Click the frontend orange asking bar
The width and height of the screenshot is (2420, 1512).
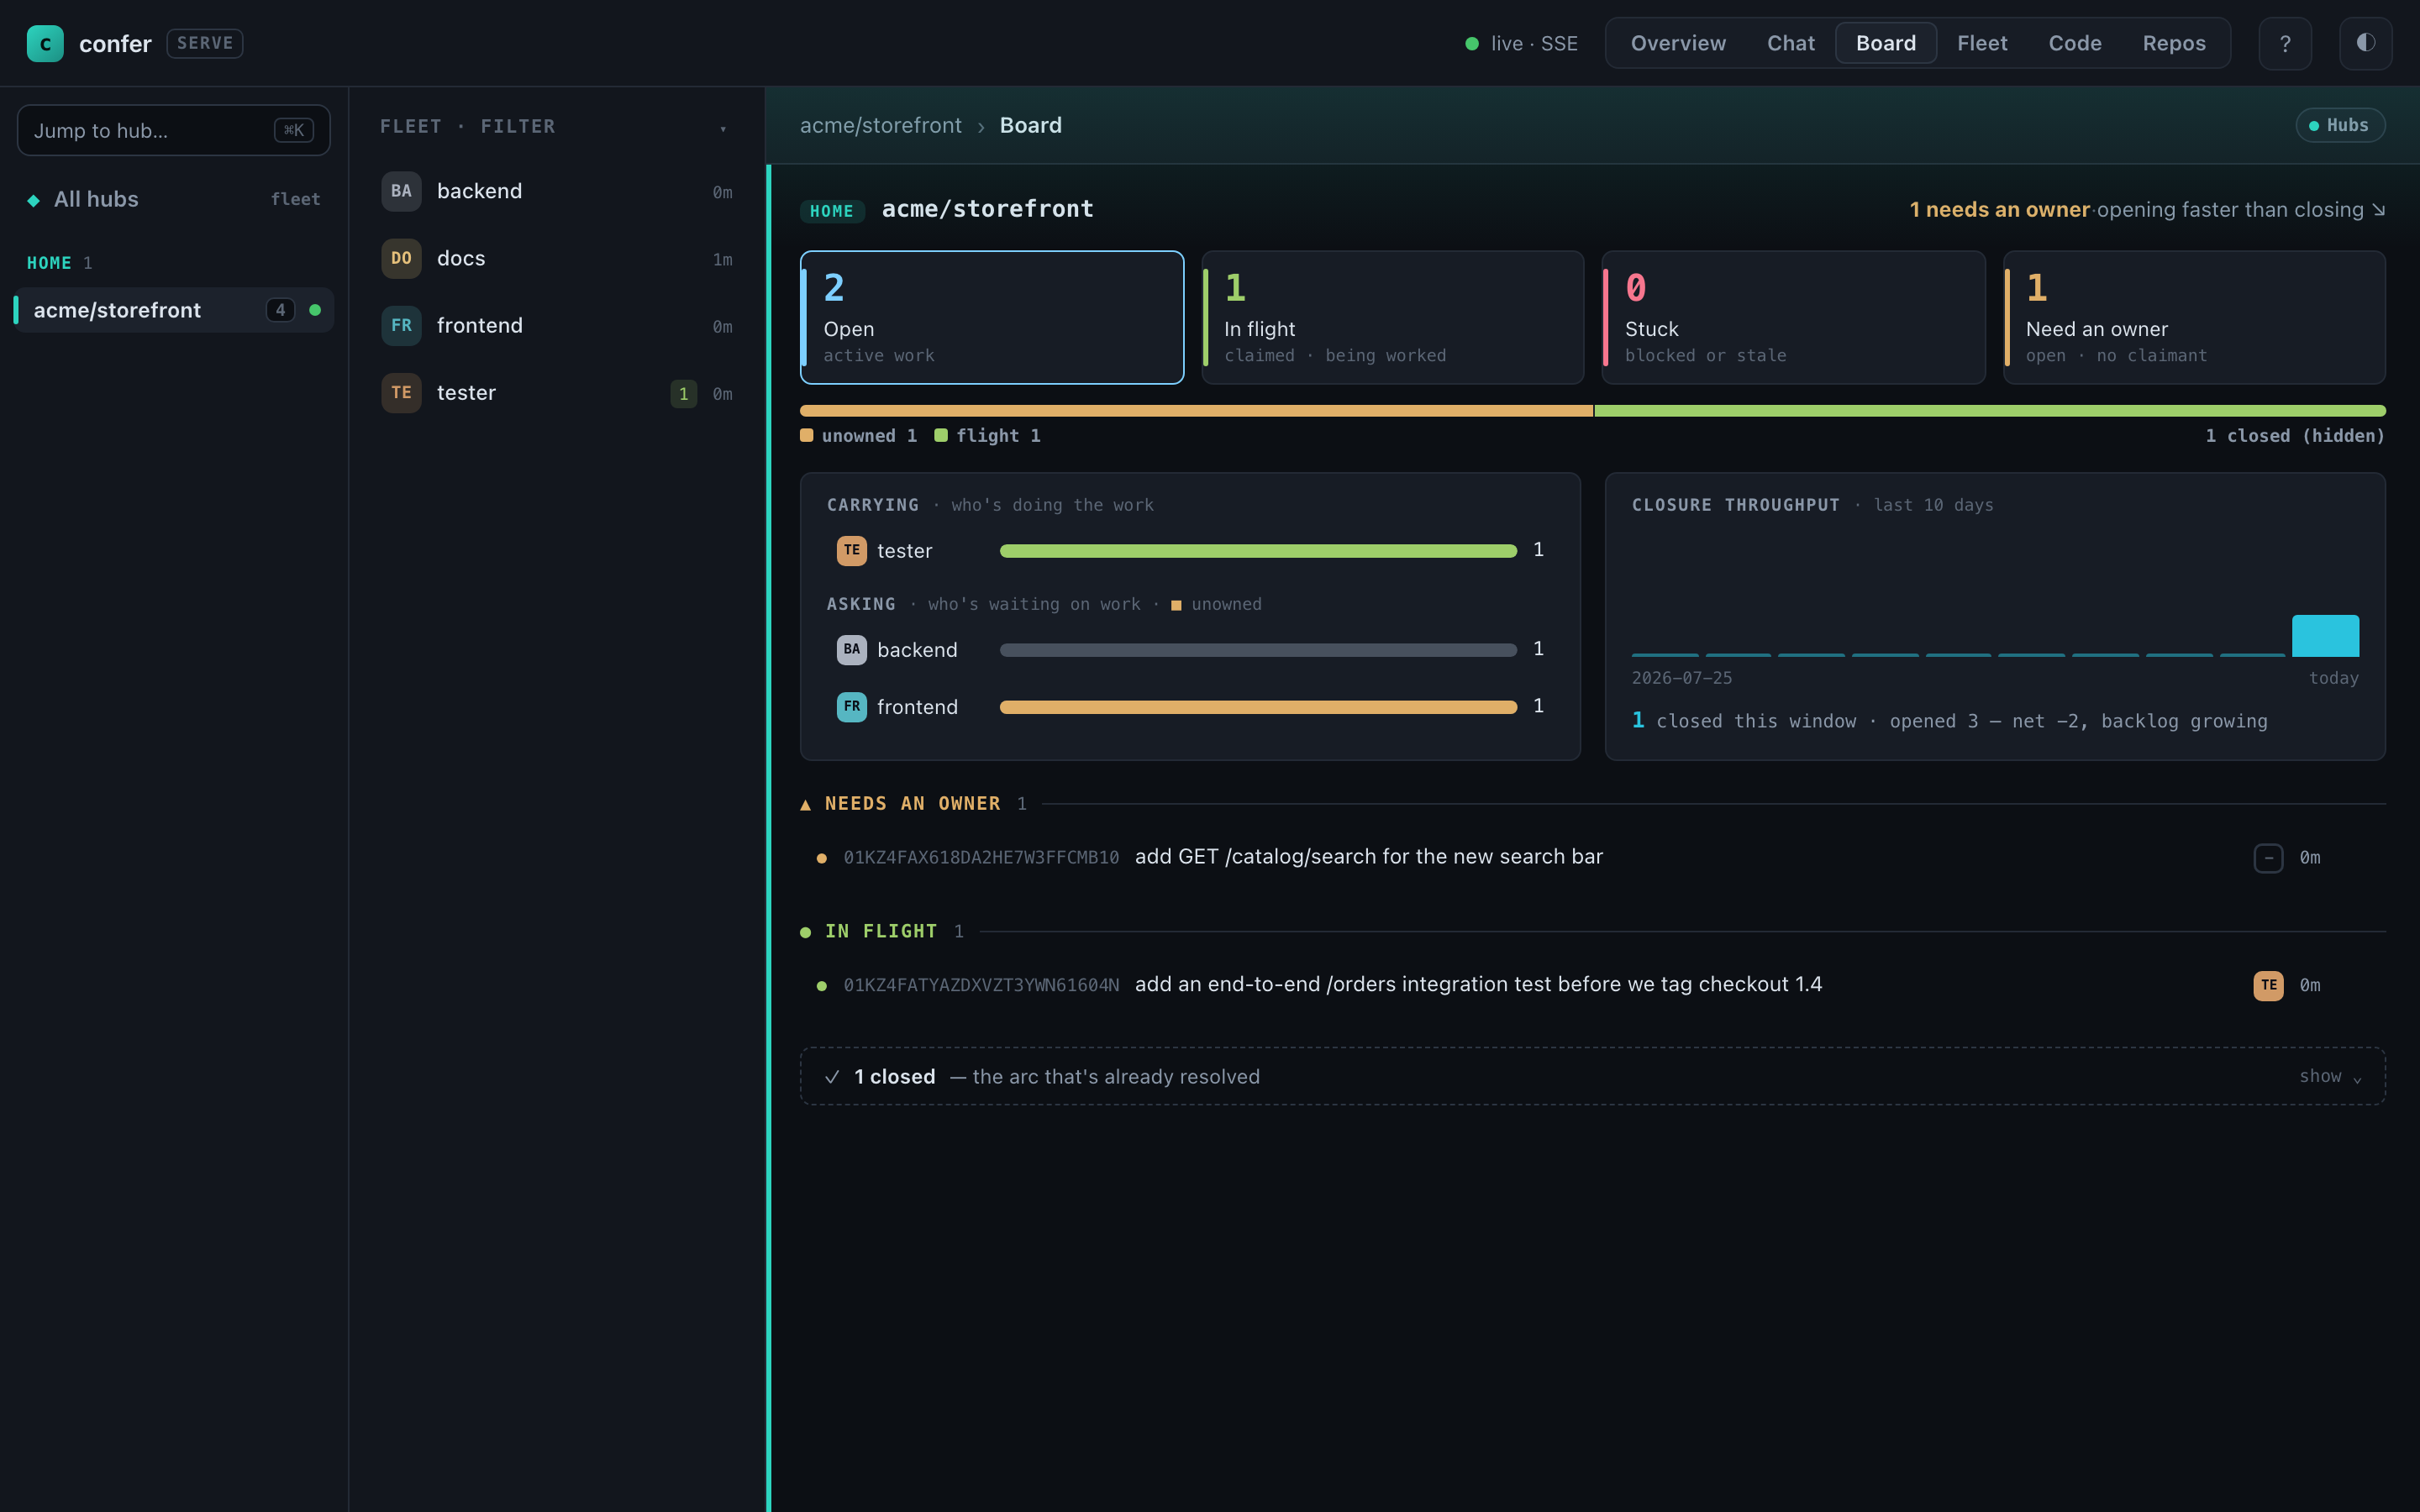point(1258,707)
